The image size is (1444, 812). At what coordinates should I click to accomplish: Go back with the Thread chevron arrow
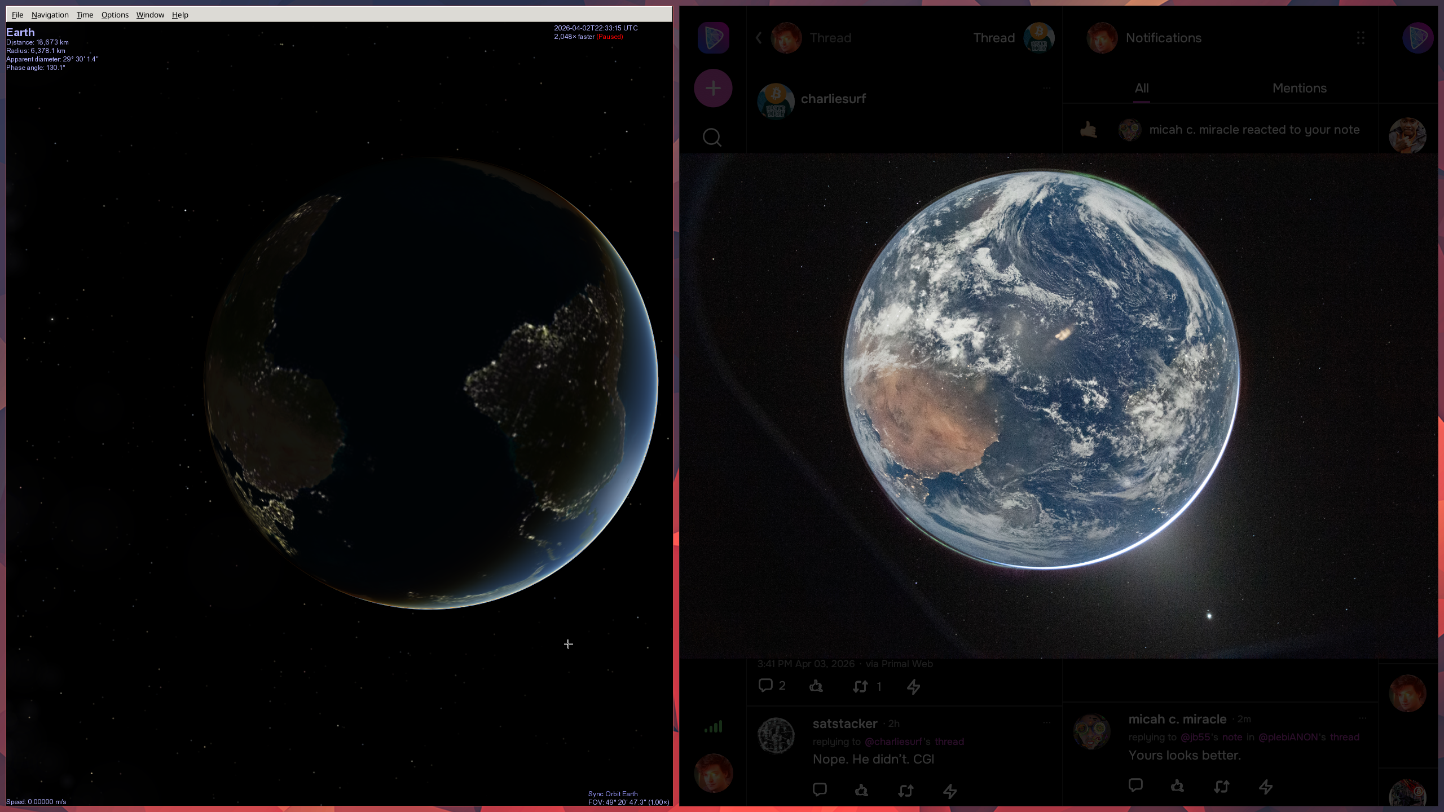pos(759,38)
